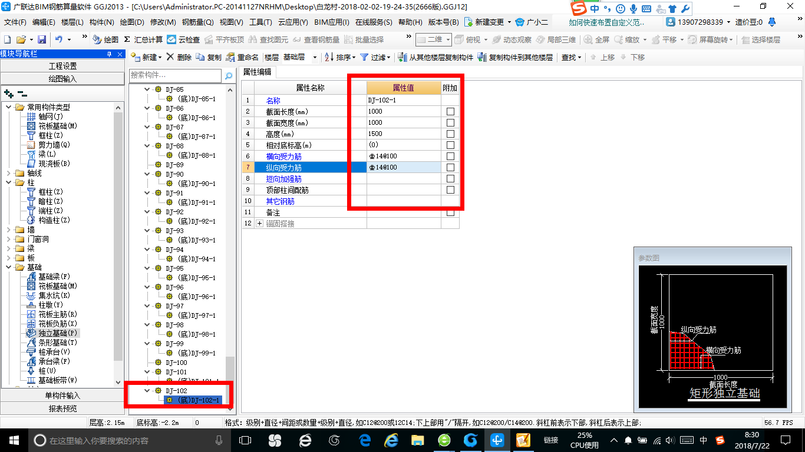Toggle 附加 checkbox for 纵向受力筋

(x=450, y=167)
